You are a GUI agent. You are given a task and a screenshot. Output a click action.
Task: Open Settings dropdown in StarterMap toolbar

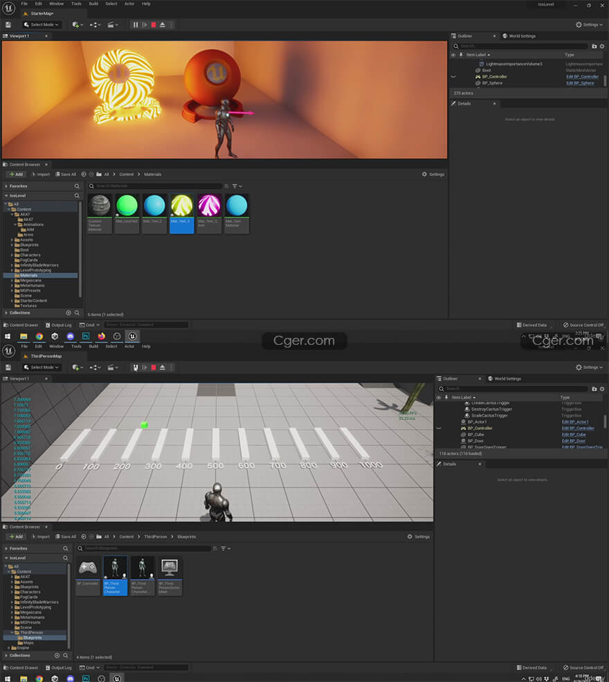click(x=589, y=25)
